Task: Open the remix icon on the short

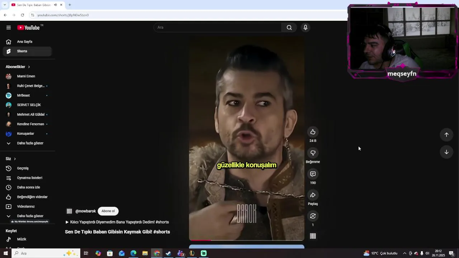Action: (313, 216)
